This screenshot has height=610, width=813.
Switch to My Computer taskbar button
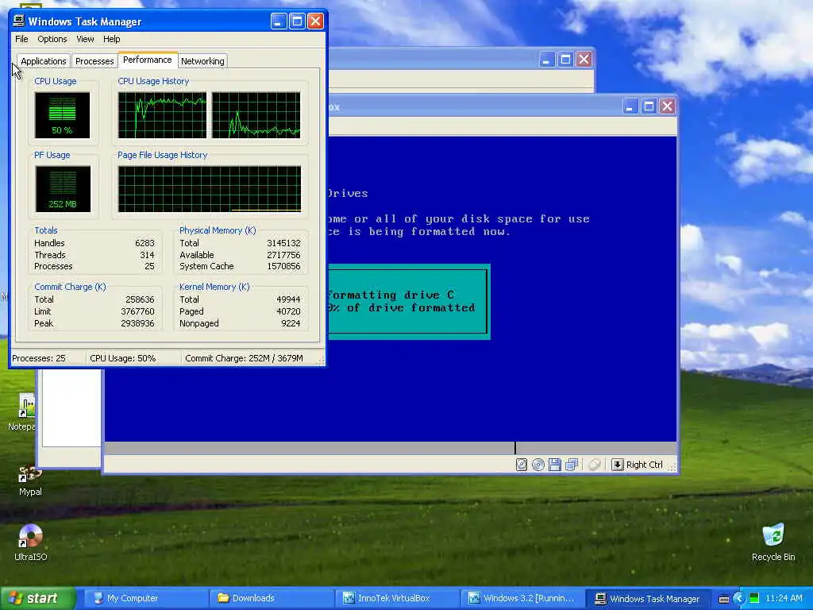pos(146,598)
